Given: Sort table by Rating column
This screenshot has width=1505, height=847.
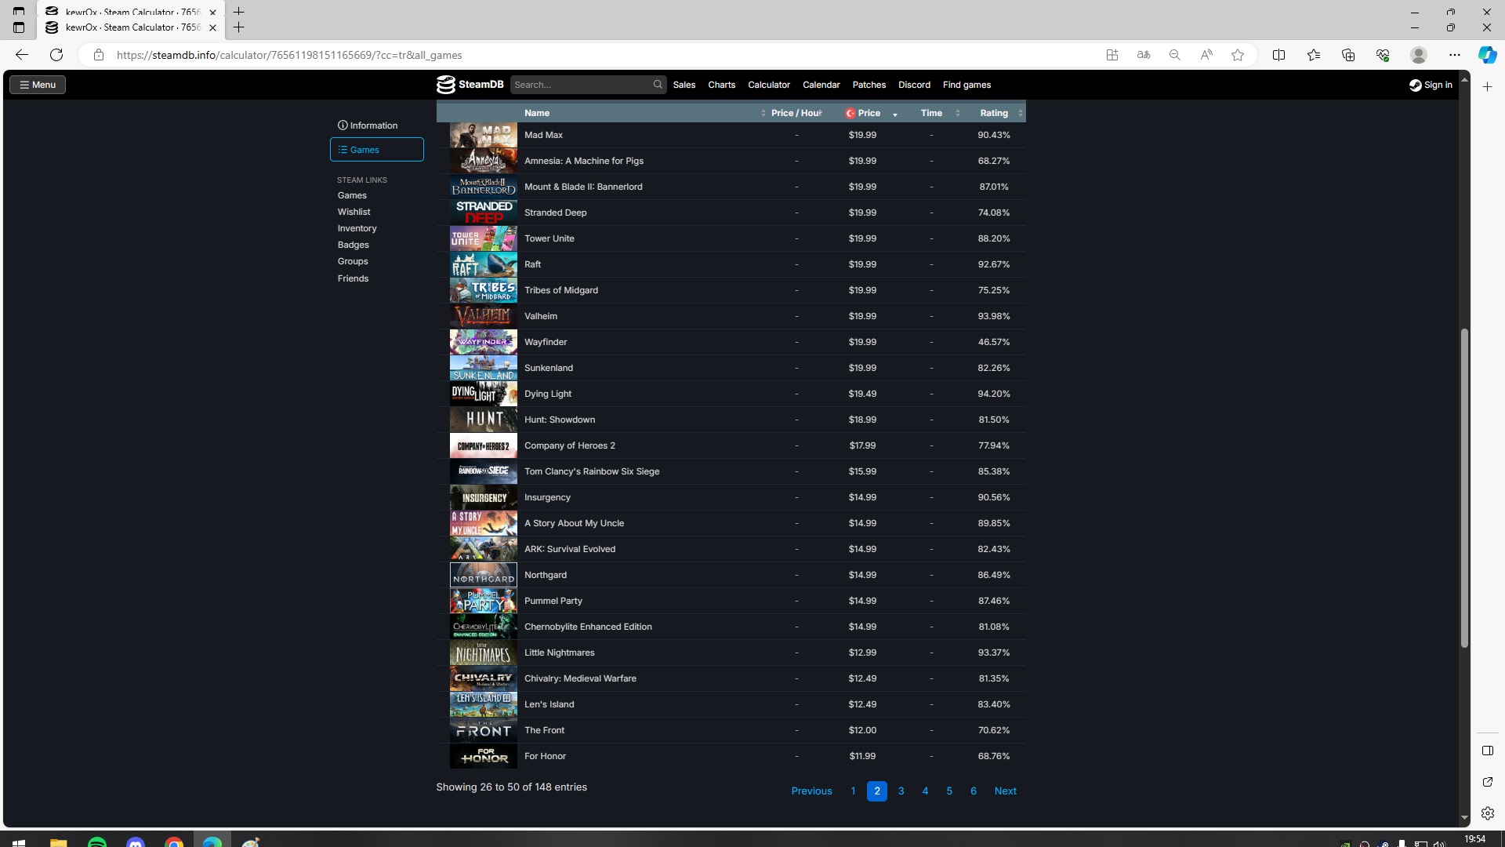Looking at the screenshot, I should 994,113.
